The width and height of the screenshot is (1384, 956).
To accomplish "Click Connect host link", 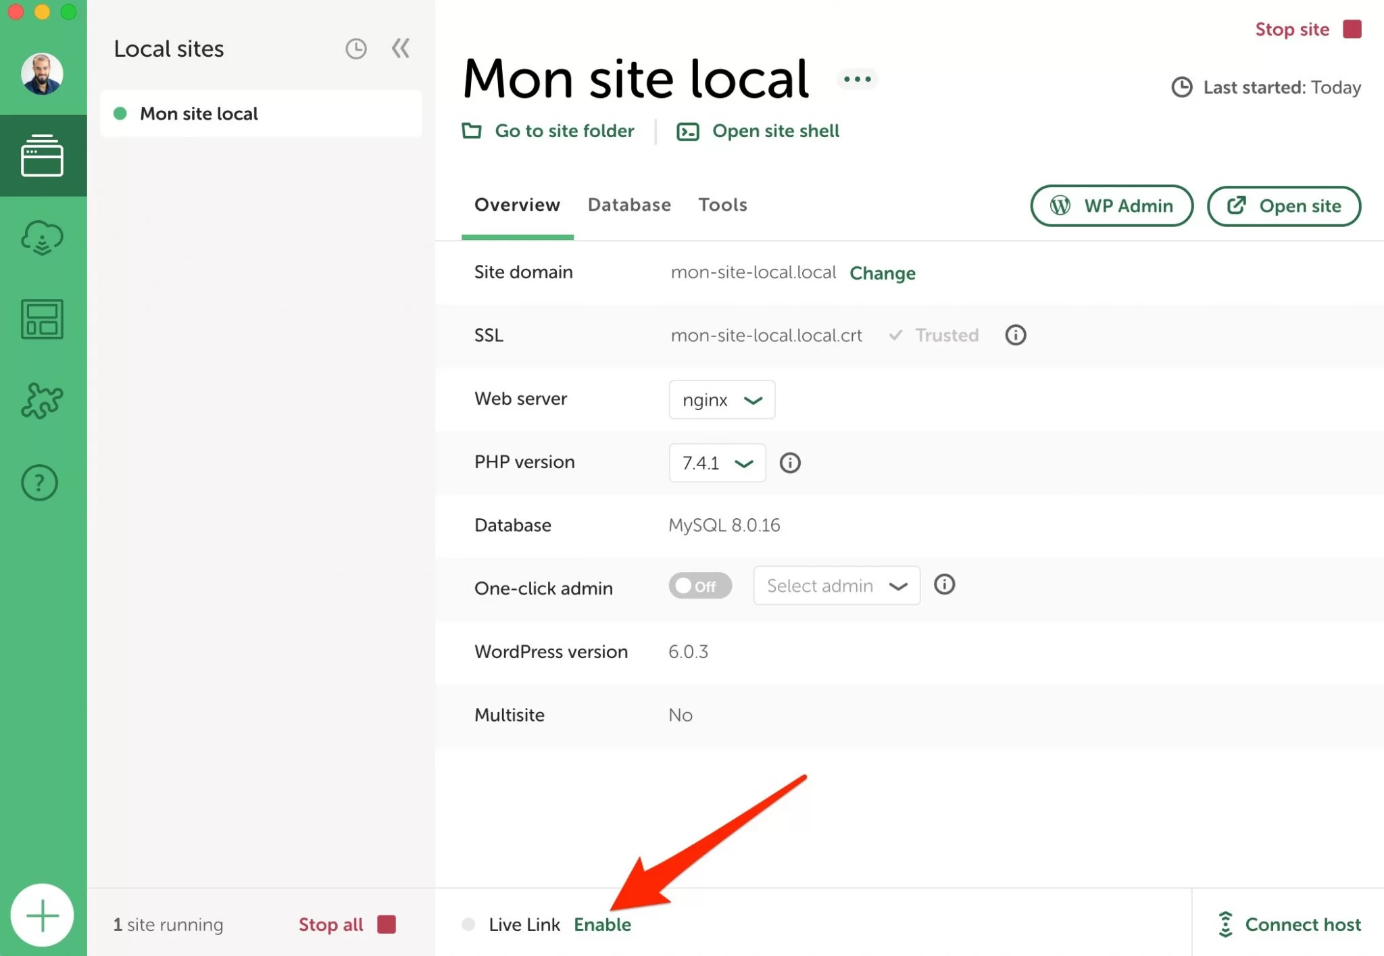I will point(1303,924).
